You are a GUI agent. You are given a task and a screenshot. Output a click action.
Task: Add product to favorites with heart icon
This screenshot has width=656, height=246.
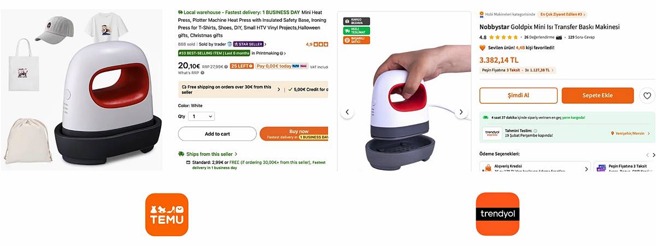click(x=647, y=96)
